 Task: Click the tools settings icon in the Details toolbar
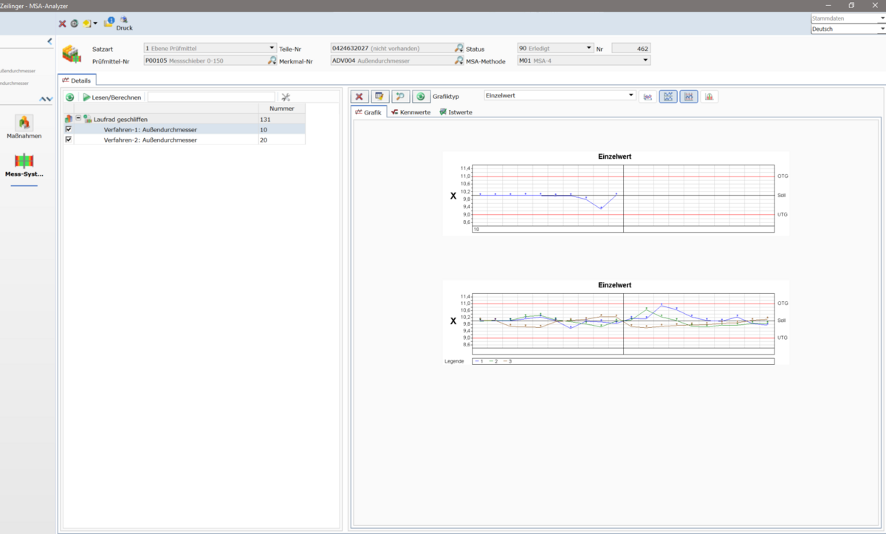(x=286, y=97)
